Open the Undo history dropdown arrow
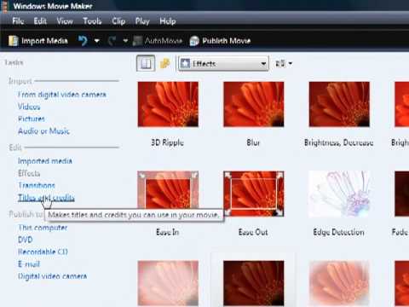Viewport: 409px width, 307px height. 97,41
